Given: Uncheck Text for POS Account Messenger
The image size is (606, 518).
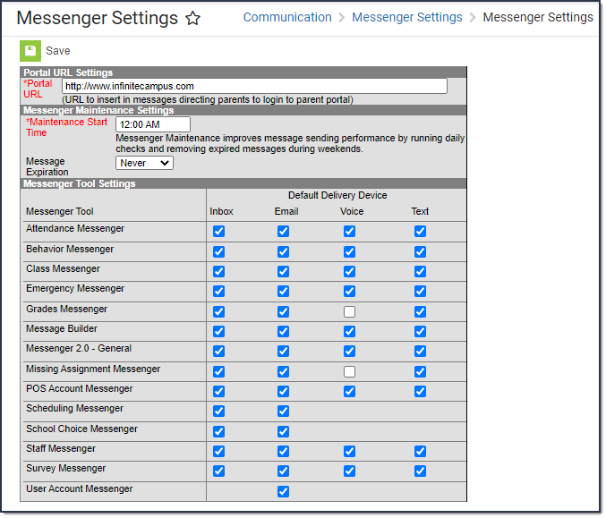Looking at the screenshot, I should (x=420, y=391).
